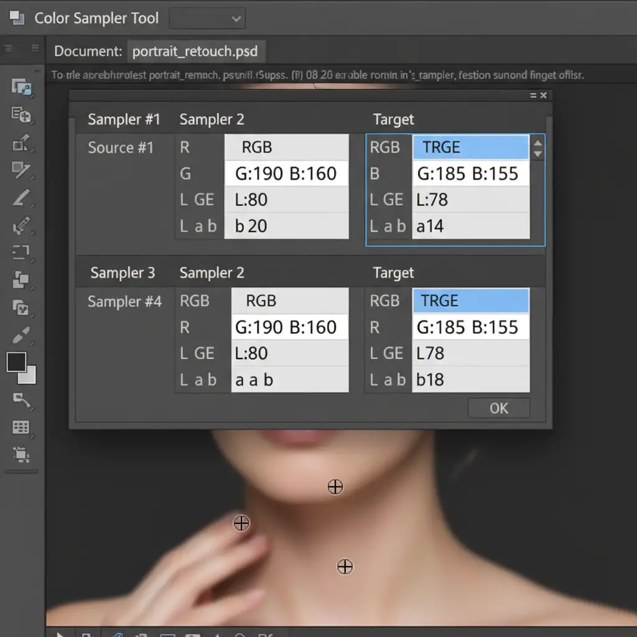Viewport: 637px width, 637px height.
Task: Click the grid table icon in toolbar
Action: point(21,427)
